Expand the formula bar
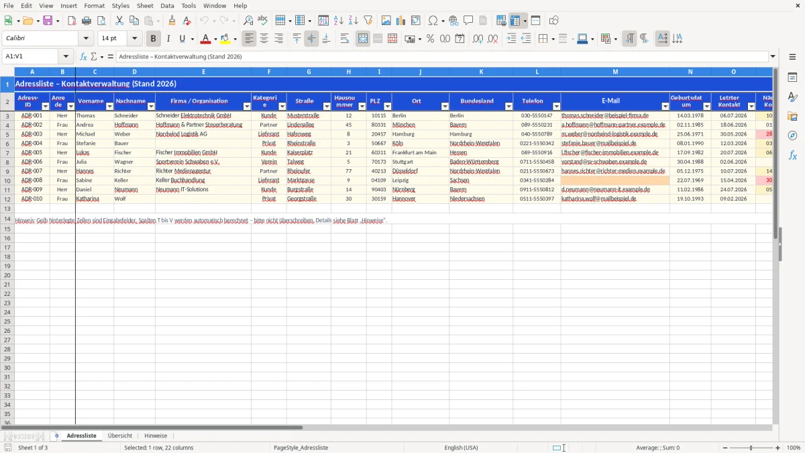This screenshot has height=453, width=805. tap(773, 57)
